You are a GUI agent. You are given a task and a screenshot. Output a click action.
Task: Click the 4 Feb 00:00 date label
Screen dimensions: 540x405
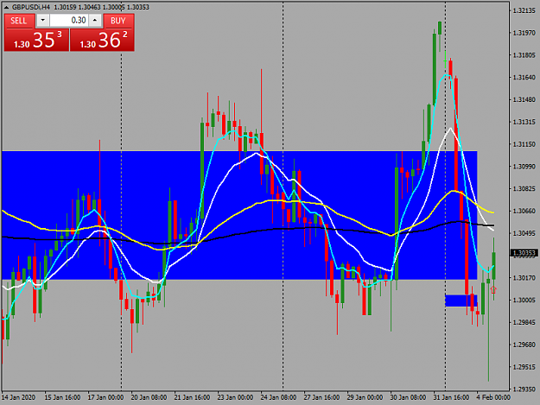(493, 397)
